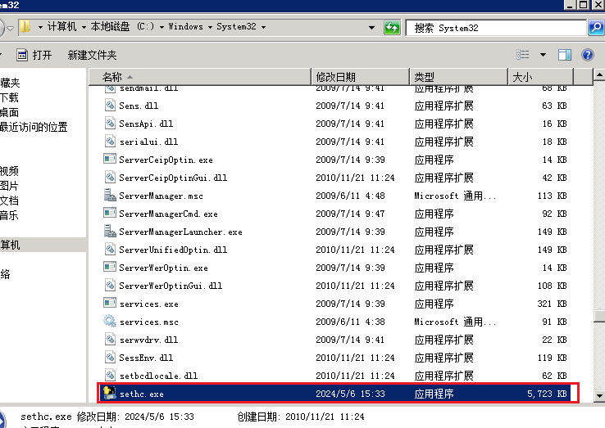Click the ServerCeipOptin.exe application icon
605x428 pixels.
pos(110,159)
